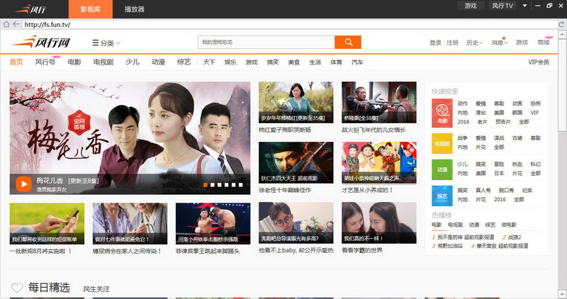Click the red 电影 film reel icon
The image size is (567, 299).
pos(442,111)
